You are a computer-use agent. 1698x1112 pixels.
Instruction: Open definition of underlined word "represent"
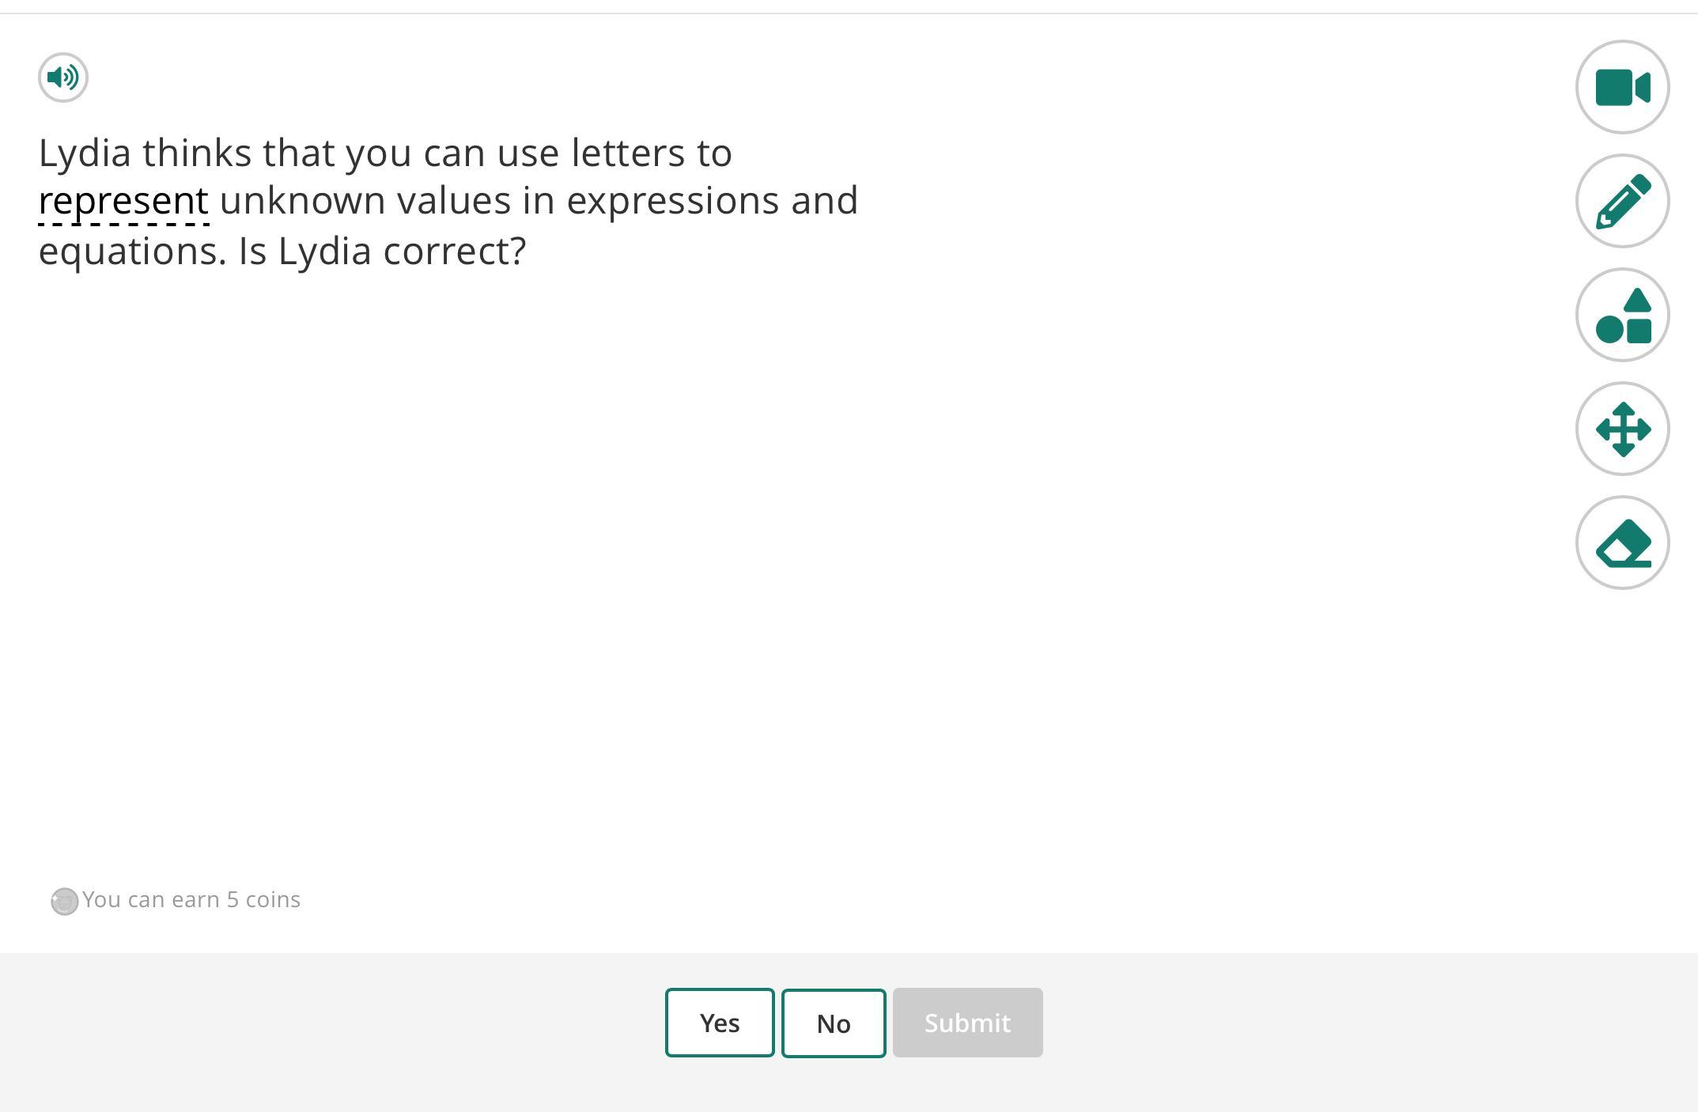(x=123, y=201)
